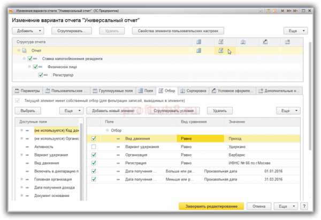The height and width of the screenshot is (220, 321).
Task: Open the bottom Еще dropdown near Отмена
Action: pyautogui.click(x=286, y=206)
